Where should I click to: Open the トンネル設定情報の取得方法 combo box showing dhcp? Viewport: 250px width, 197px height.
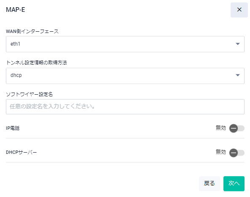pos(125,76)
